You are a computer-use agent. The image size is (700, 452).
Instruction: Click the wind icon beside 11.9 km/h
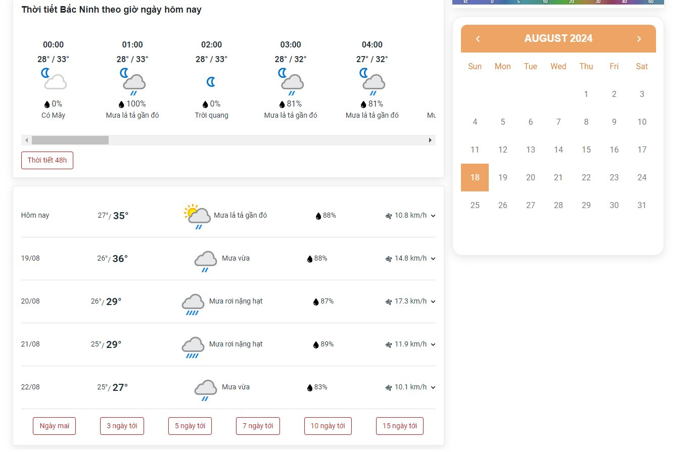click(x=389, y=344)
